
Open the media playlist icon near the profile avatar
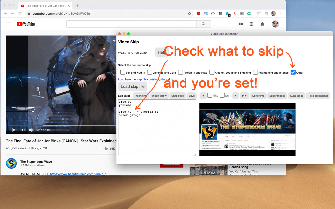(266, 13)
